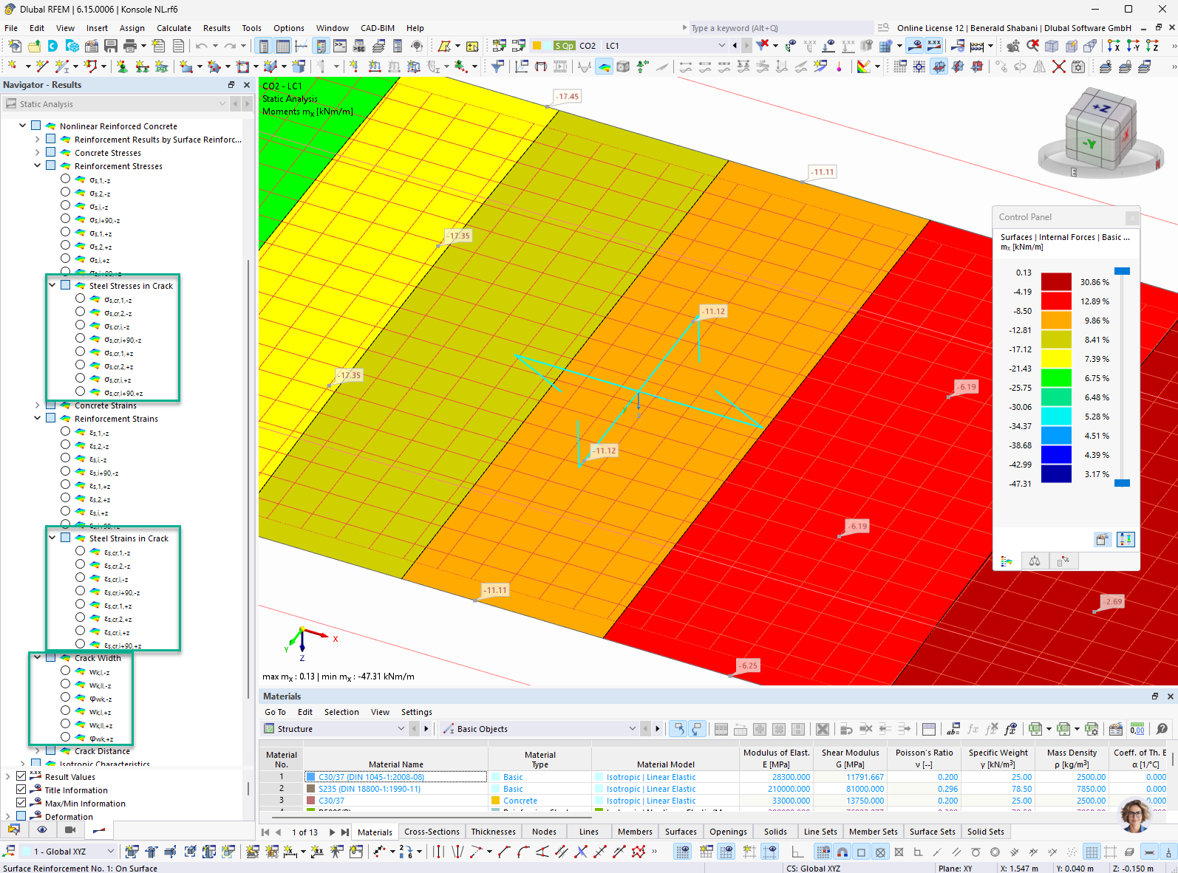
Task: Open the Calculate menu
Action: point(174,28)
